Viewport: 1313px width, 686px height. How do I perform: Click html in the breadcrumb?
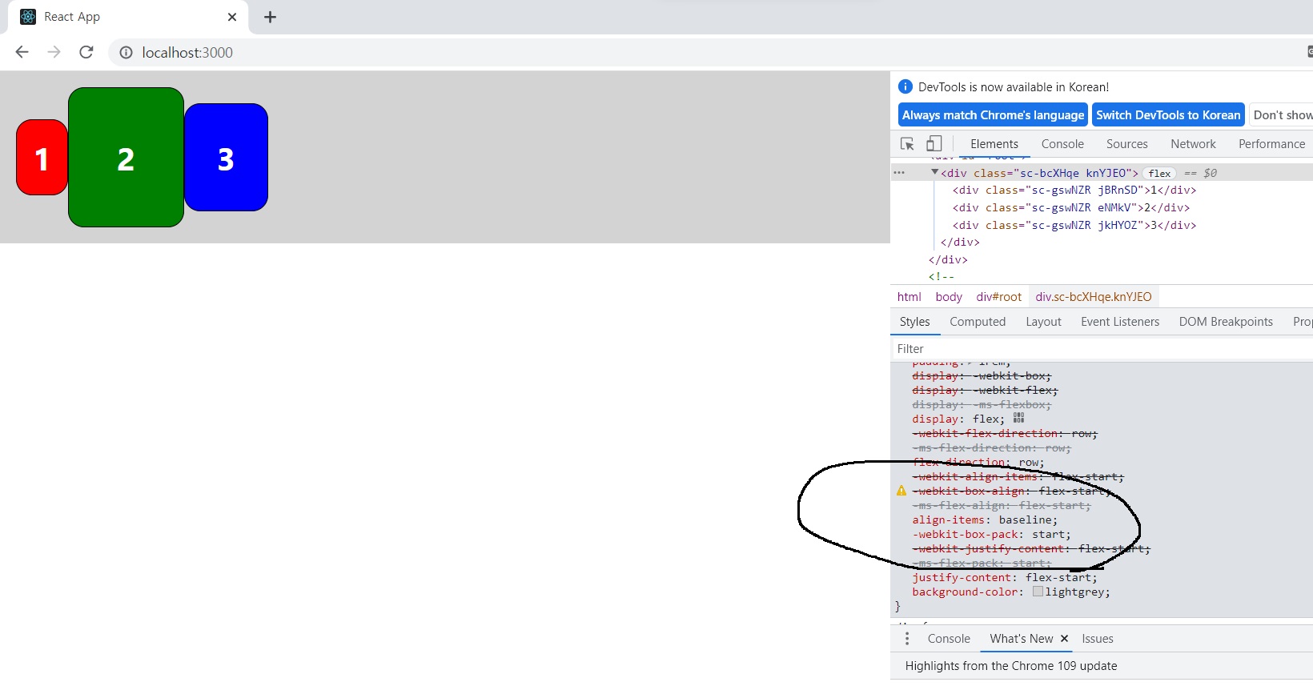point(909,297)
